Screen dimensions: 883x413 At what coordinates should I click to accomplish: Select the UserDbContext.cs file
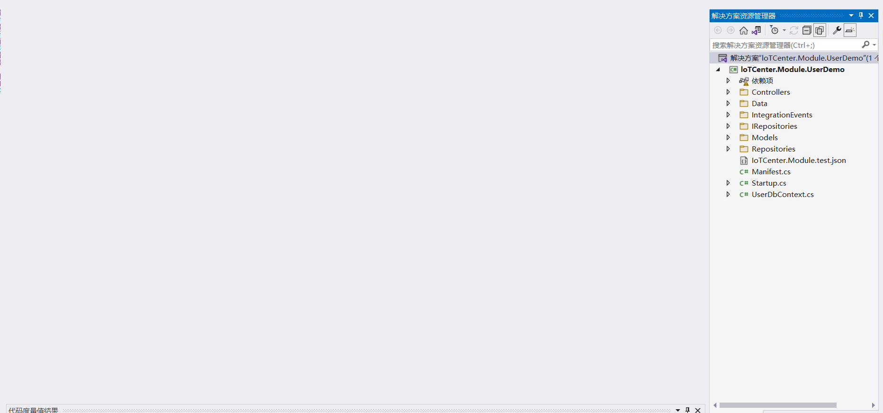(782, 194)
